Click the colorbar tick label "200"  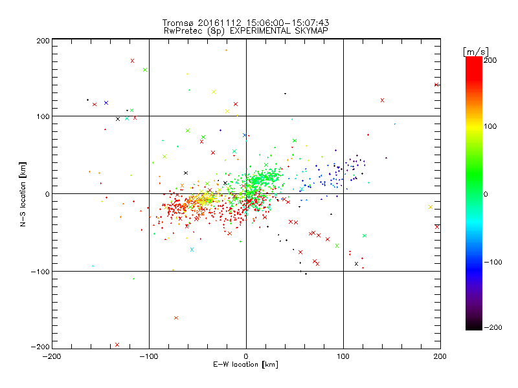point(490,60)
